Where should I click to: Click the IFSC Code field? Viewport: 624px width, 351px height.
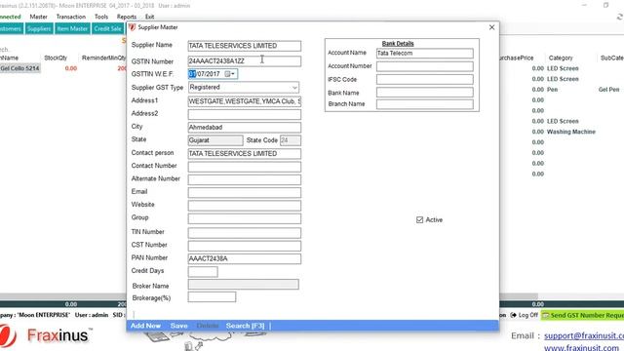tap(425, 80)
